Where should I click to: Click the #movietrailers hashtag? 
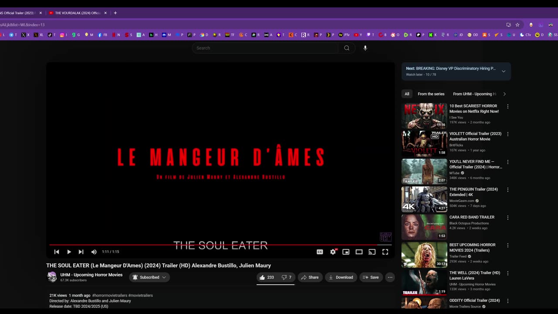[140, 295]
